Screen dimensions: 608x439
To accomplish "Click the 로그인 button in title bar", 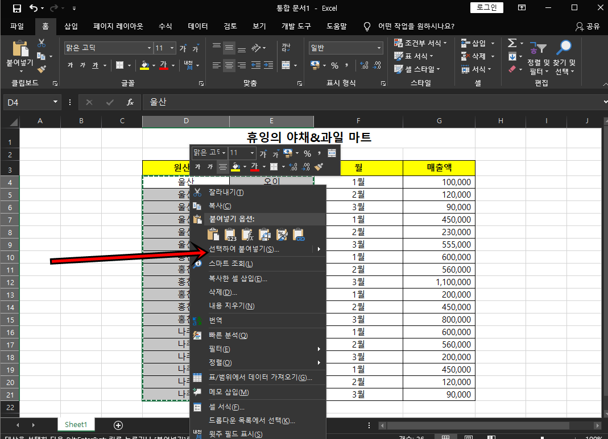I will (487, 8).
